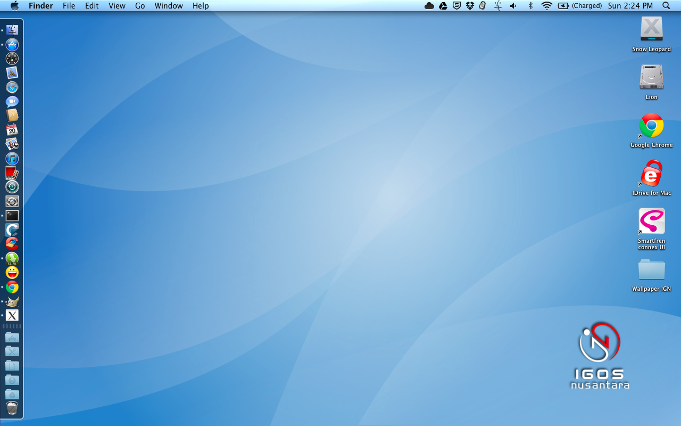Launch iPhoto from the Dock
681x426 pixels.
click(x=12, y=144)
